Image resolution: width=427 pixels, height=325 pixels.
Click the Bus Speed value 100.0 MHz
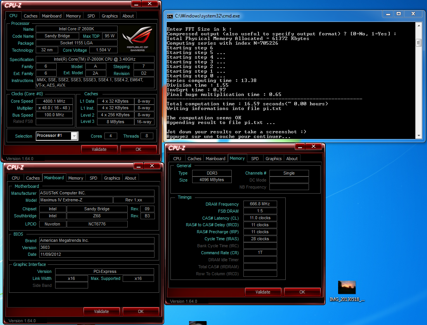[54, 115]
